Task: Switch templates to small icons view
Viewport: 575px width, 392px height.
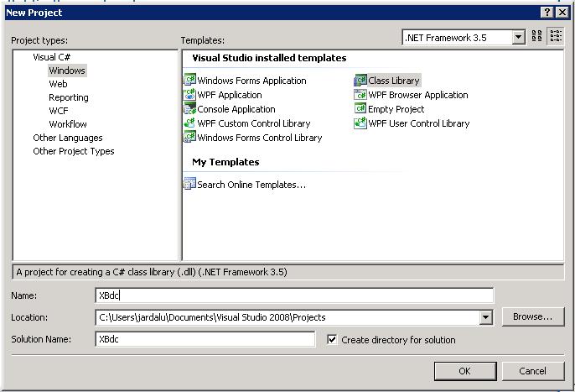Action: [555, 36]
